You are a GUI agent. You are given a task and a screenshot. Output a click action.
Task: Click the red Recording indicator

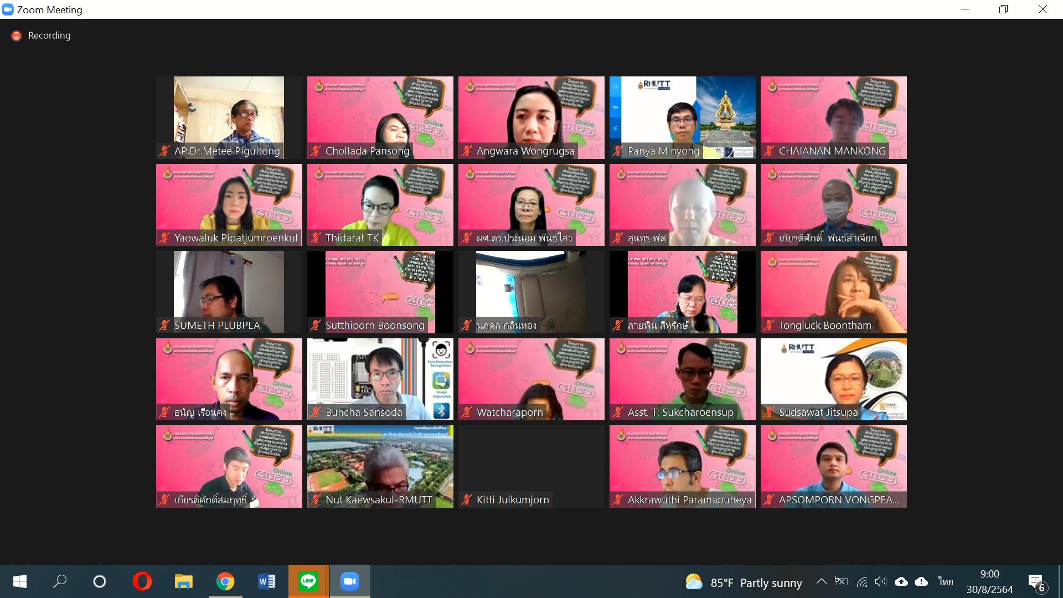[17, 35]
